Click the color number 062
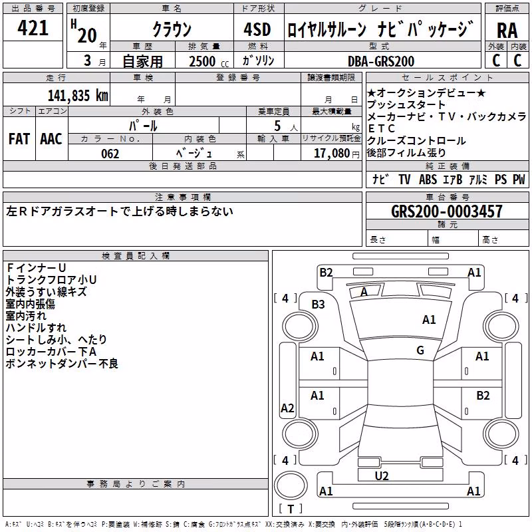 [110, 154]
